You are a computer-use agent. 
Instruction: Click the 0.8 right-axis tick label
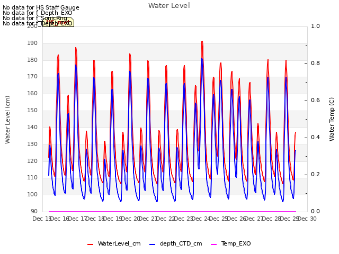coord(315,63)
